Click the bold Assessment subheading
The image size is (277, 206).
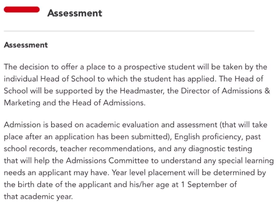coord(26,45)
